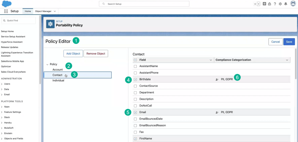298x142 pixels.
Task: Enable the Department field checkbox
Action: pyautogui.click(x=135, y=92)
